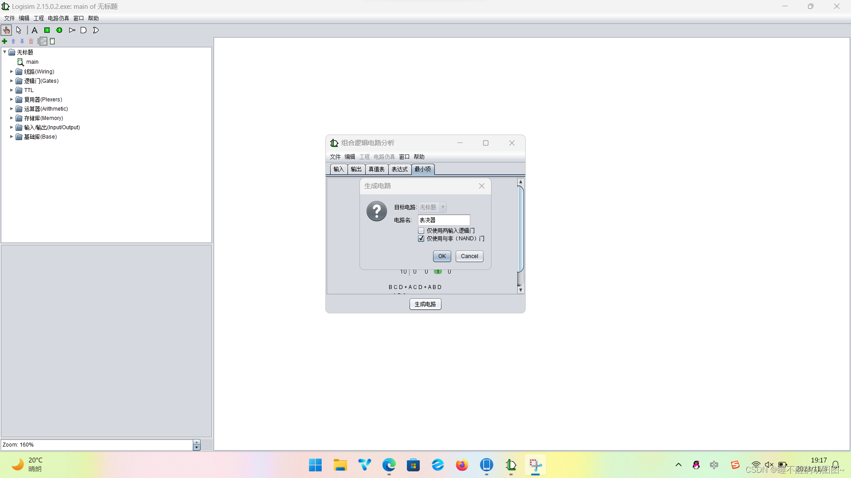Enable two-input gates only checkbox
851x478 pixels.
[421, 231]
